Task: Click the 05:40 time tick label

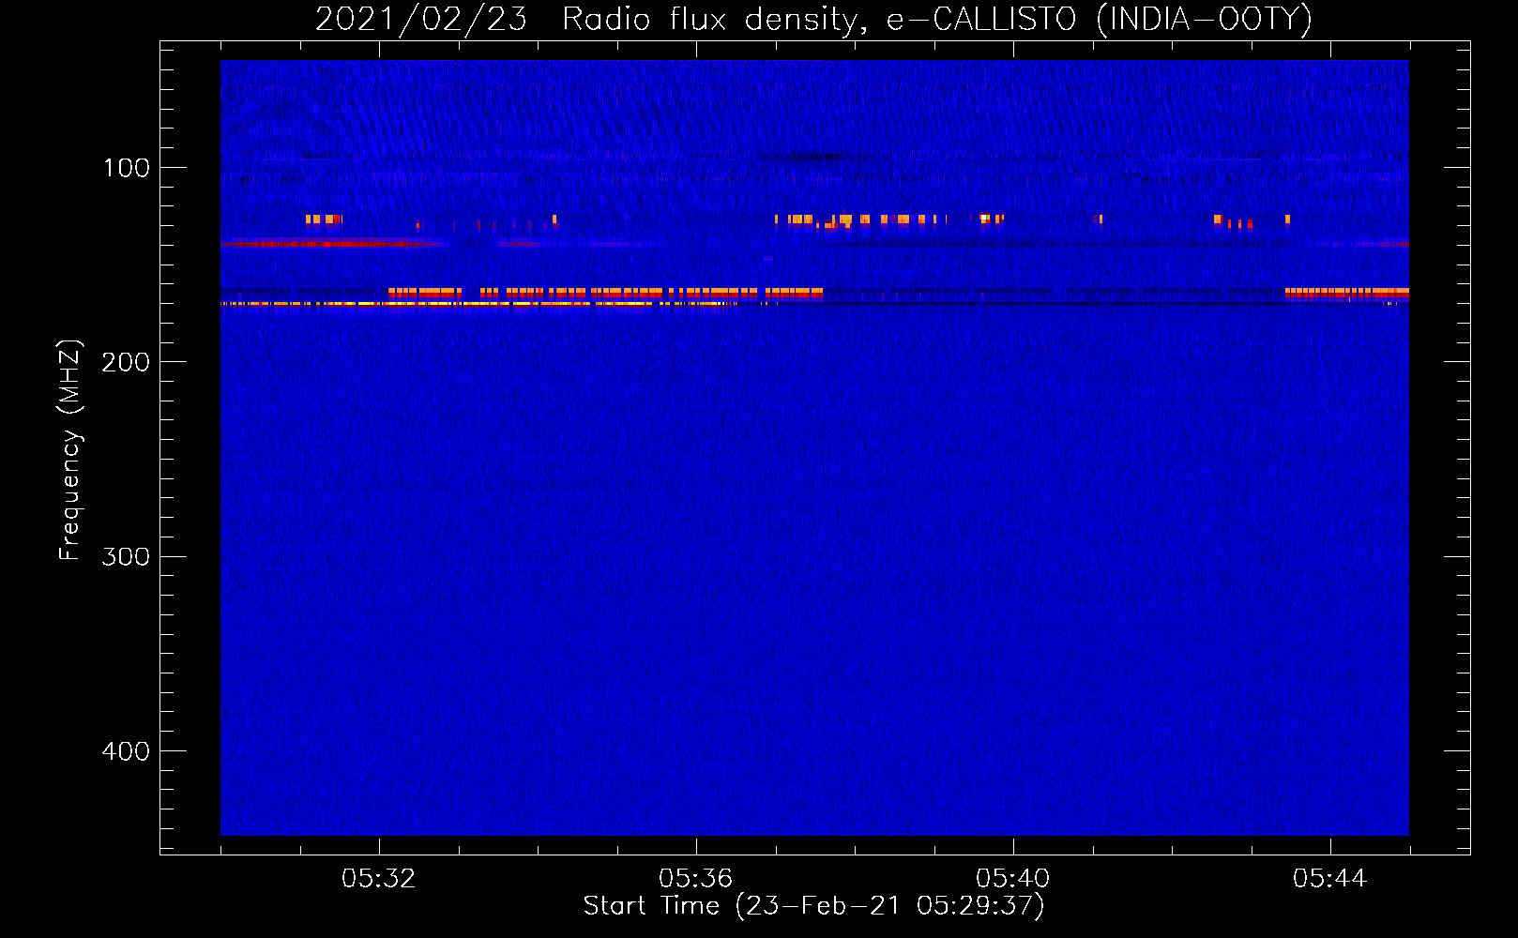Action: (1013, 879)
